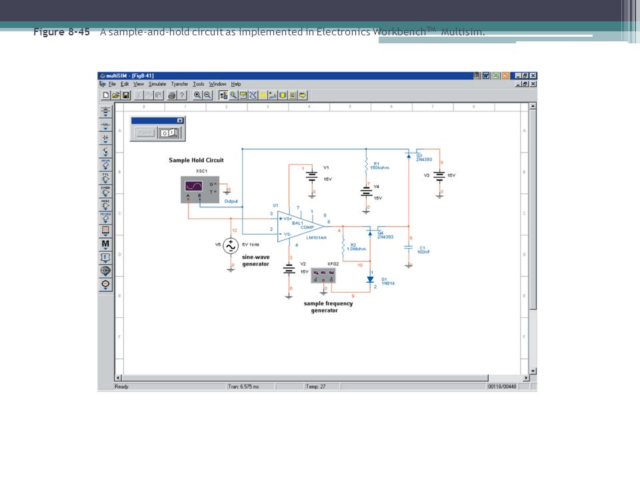Select the XSC1 oscilloscope instrument
The height and width of the screenshot is (480, 640).
(200, 189)
